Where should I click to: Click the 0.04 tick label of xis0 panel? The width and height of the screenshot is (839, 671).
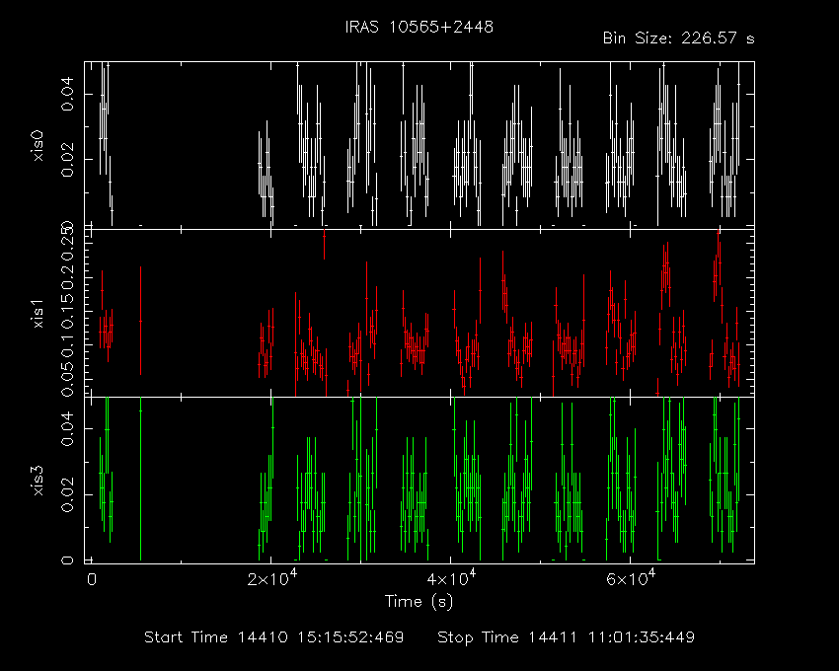click(x=67, y=94)
